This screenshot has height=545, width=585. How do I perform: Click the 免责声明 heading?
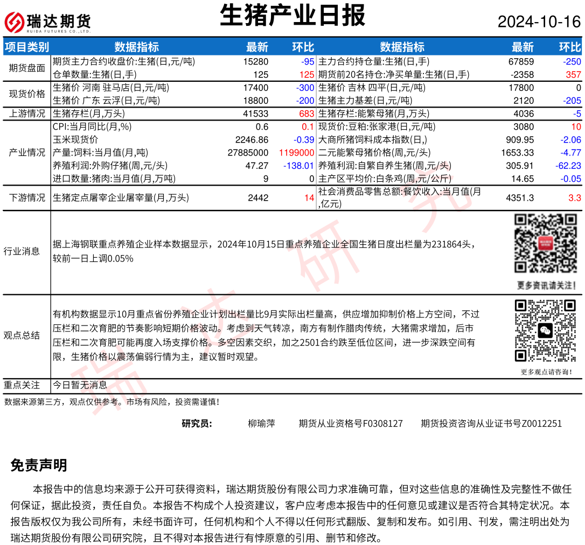point(39,465)
